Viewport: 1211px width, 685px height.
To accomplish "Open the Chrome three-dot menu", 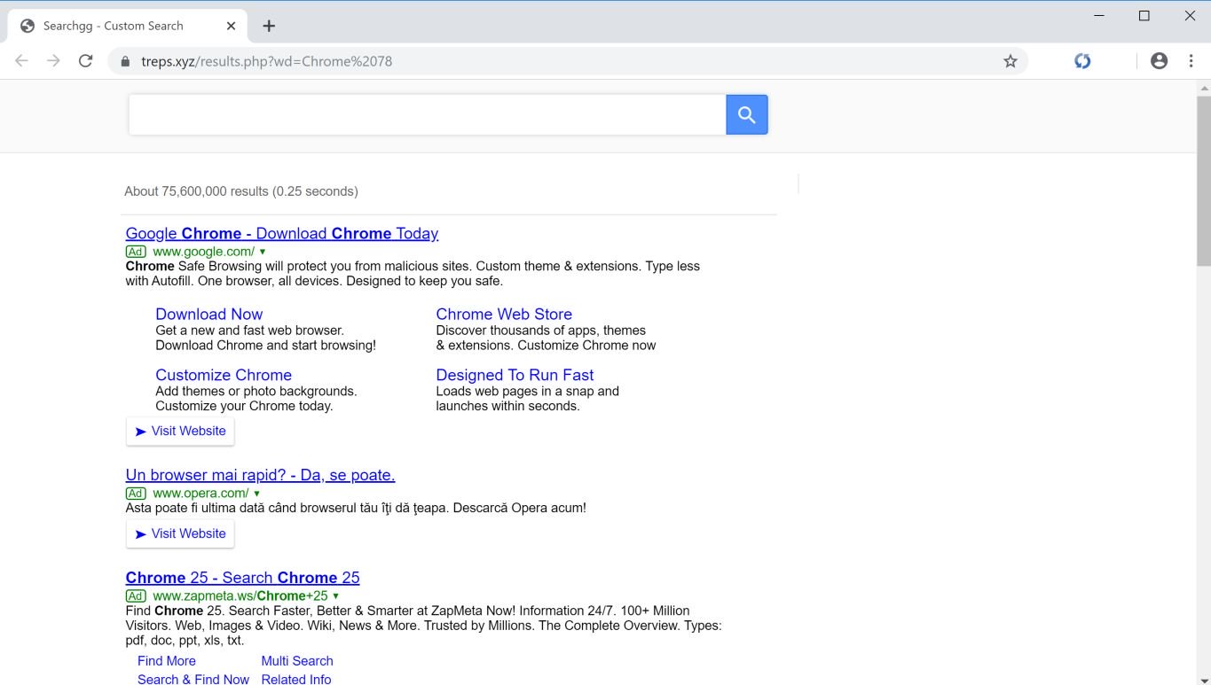I will click(x=1191, y=61).
